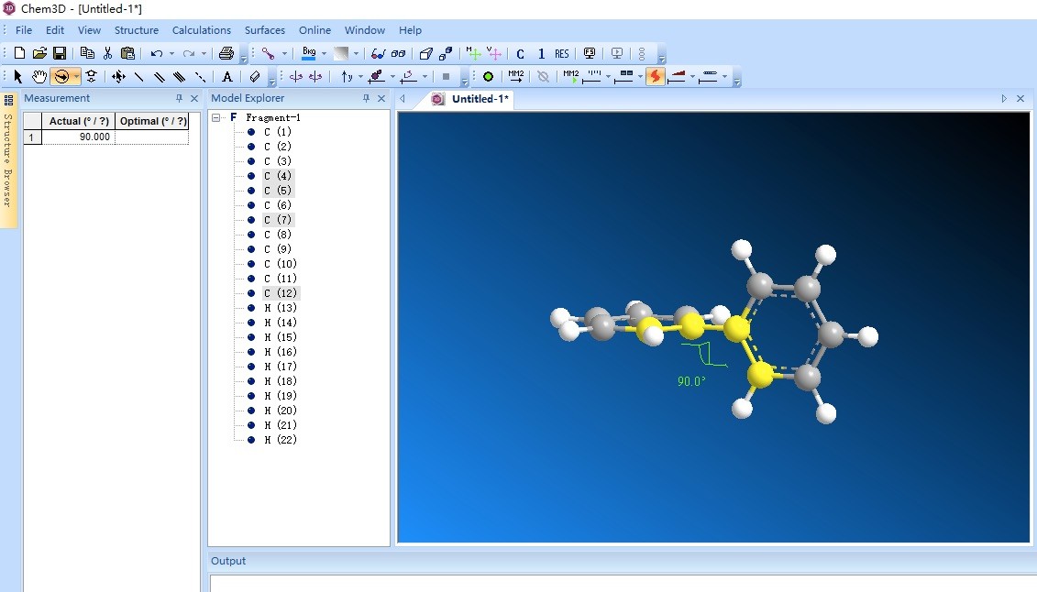The width and height of the screenshot is (1037, 592).
Task: Select the Move Objects tool
Action: 119,77
